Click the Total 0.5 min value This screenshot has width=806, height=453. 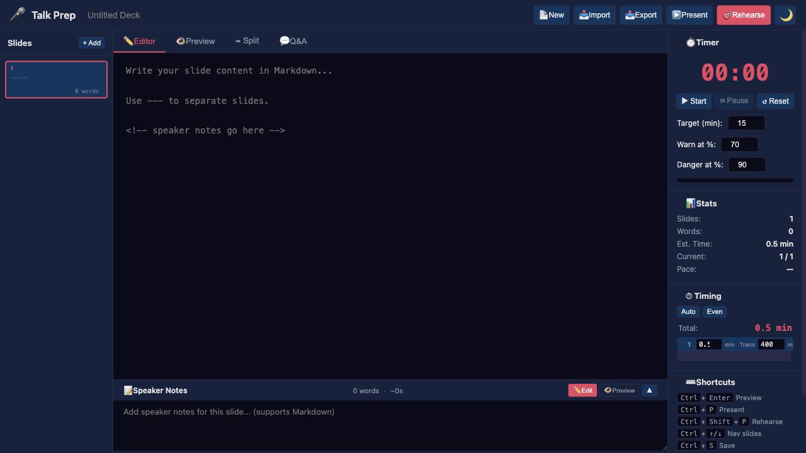773,328
